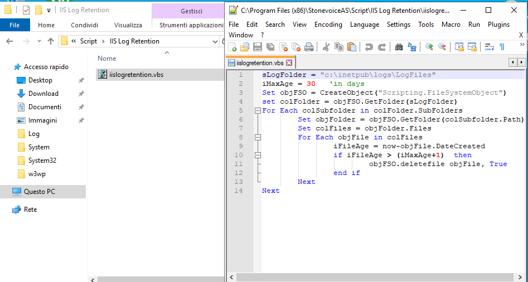Collapse the if block fold marker on line 10

tap(258, 155)
